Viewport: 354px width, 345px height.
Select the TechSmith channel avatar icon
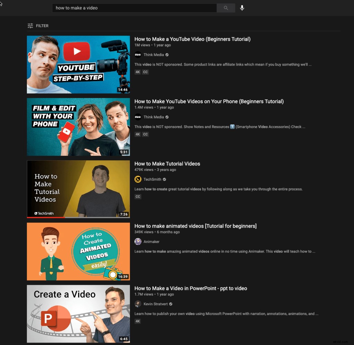coord(138,179)
